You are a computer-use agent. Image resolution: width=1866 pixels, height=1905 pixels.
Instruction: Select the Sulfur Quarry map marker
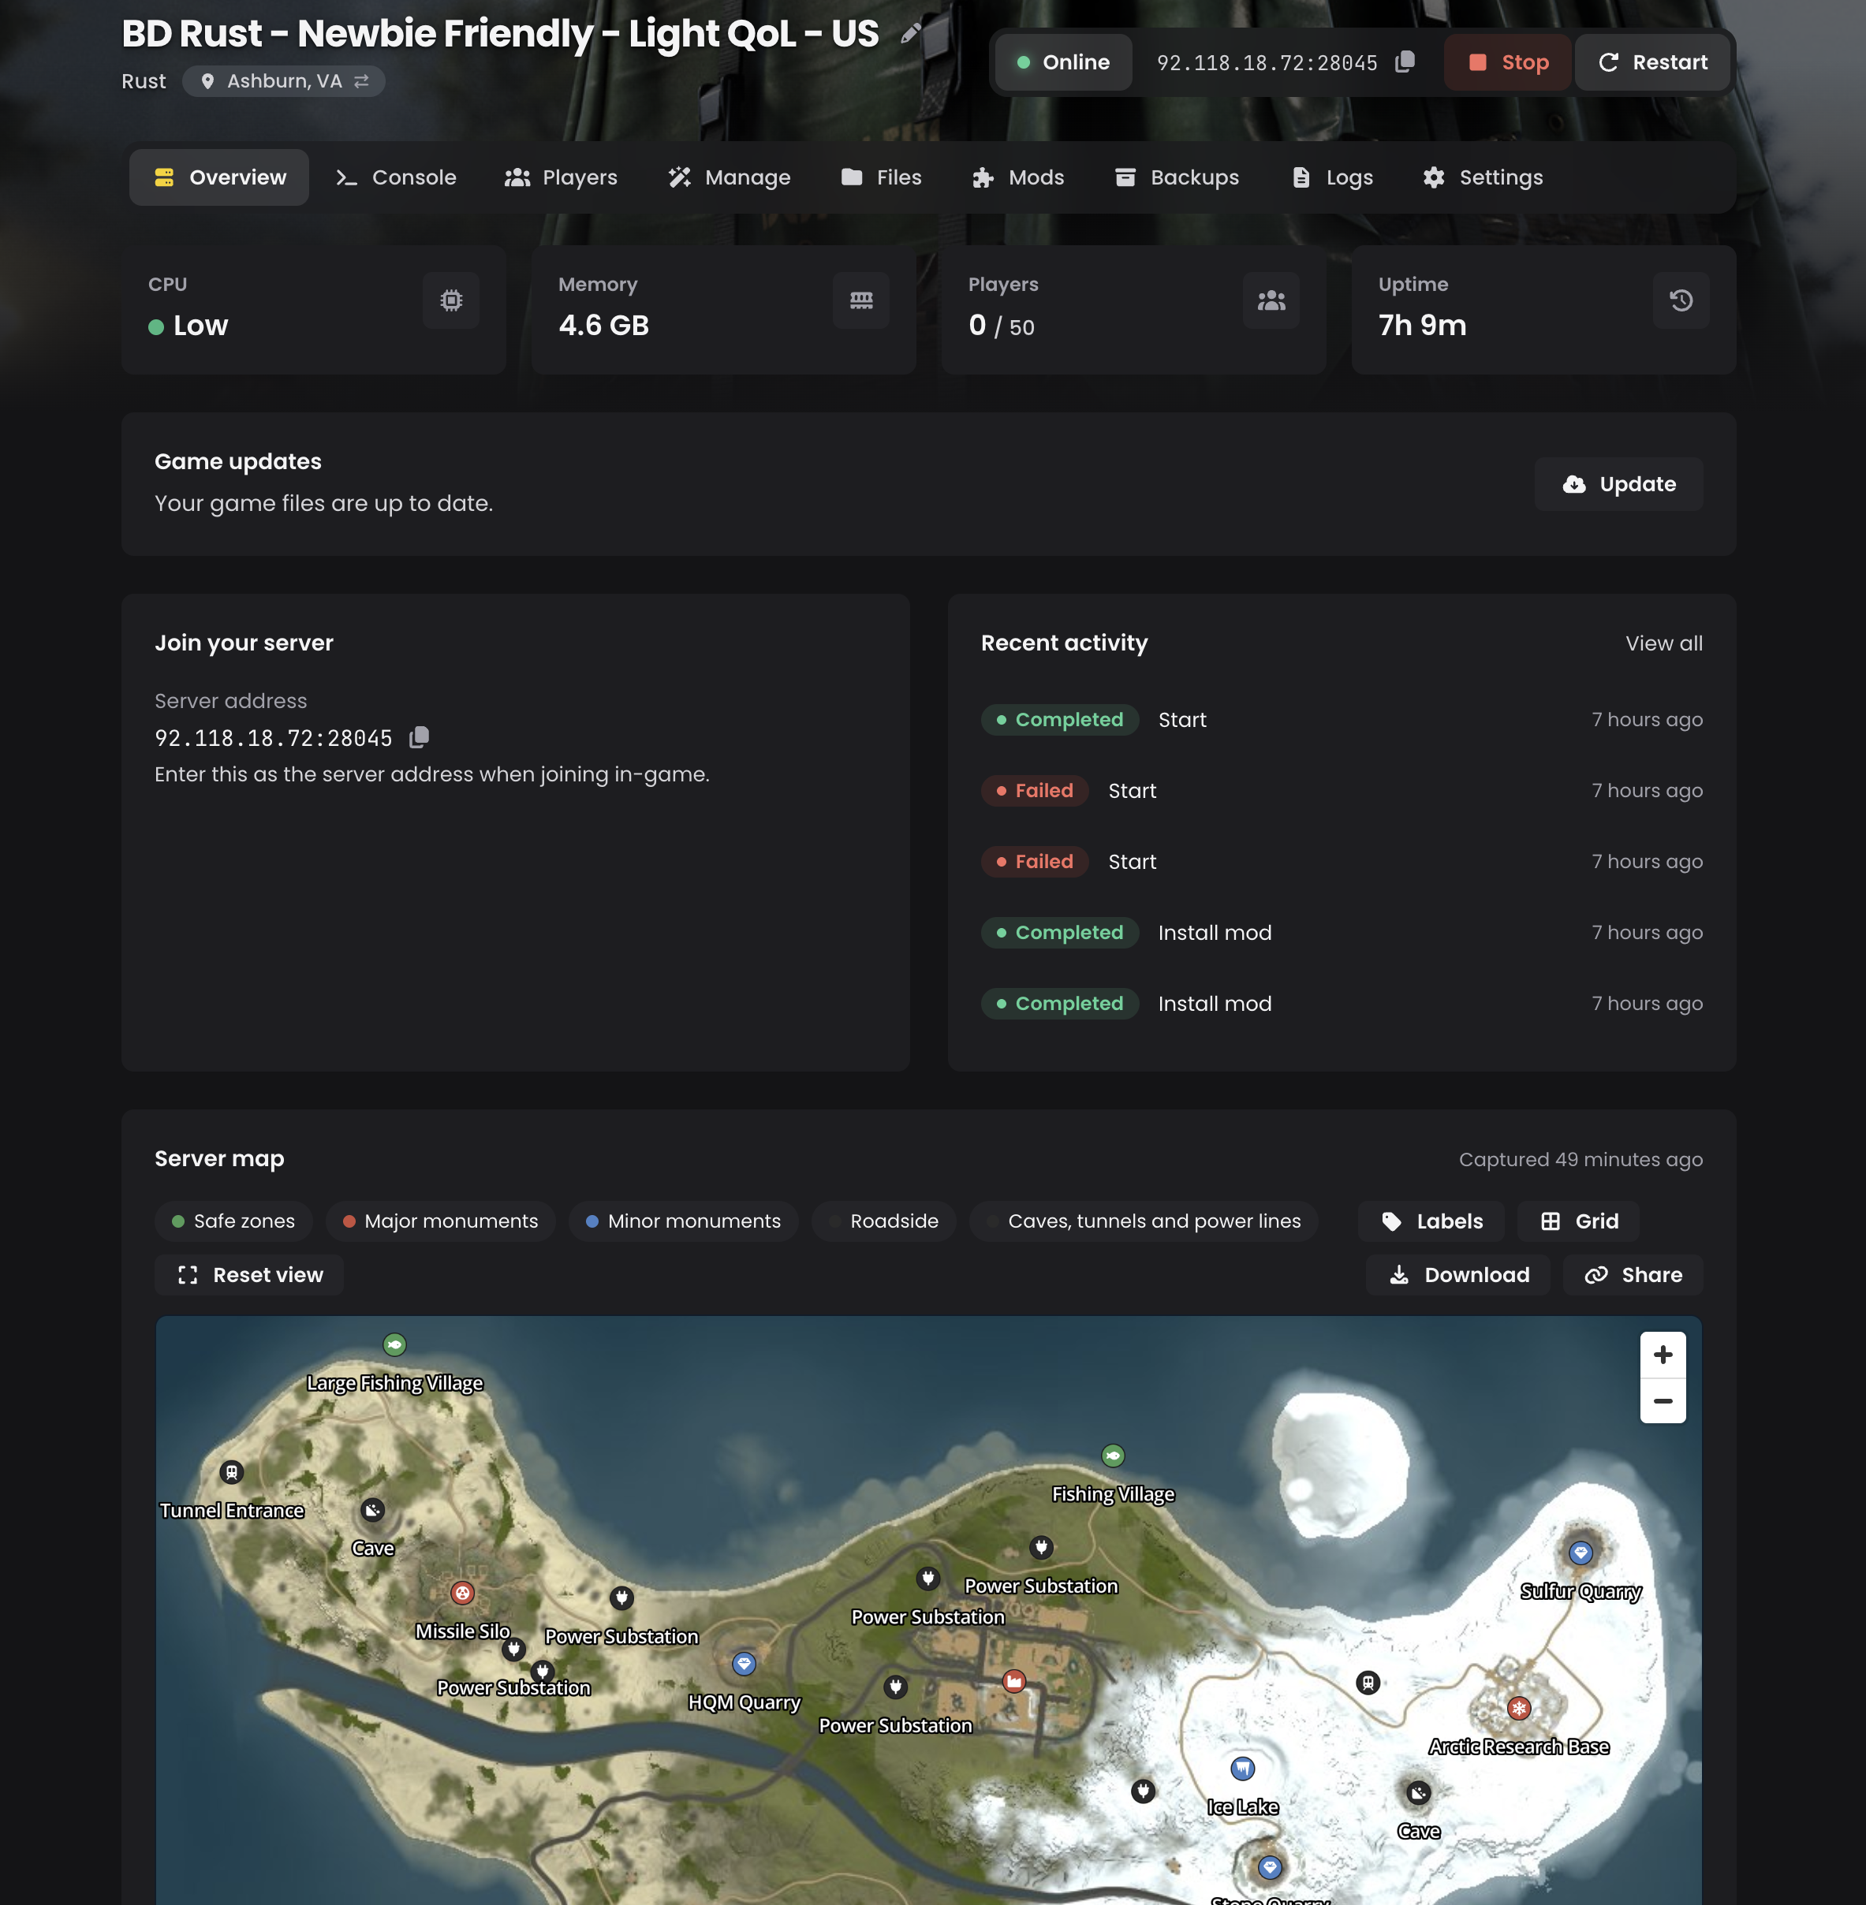(x=1580, y=1553)
